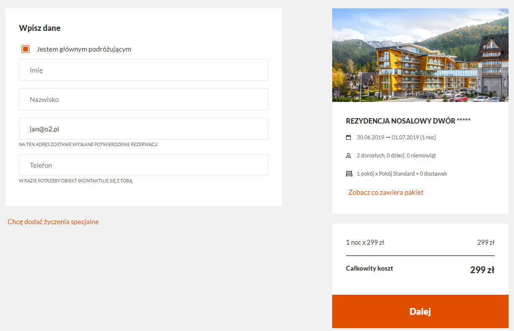Click the email field containing jan@o2.pl
Viewport: 514px width, 331px height.
click(x=143, y=129)
